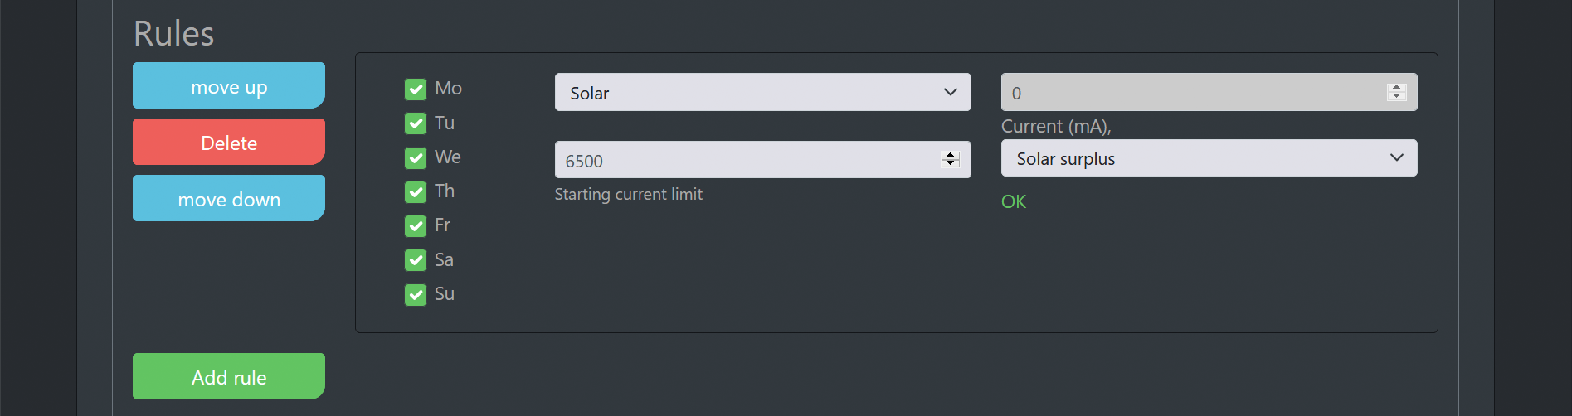
Task: Click the starting current limit field
Action: point(747,160)
